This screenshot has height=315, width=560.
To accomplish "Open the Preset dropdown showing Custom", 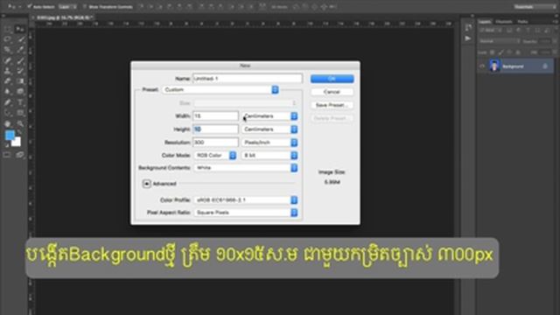I will tap(220, 89).
